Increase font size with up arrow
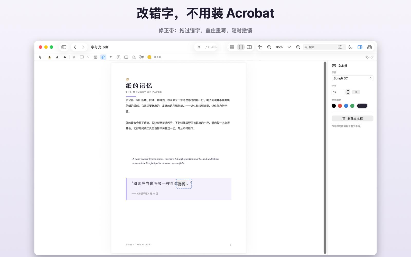This screenshot has height=257, width=411. (348, 90)
